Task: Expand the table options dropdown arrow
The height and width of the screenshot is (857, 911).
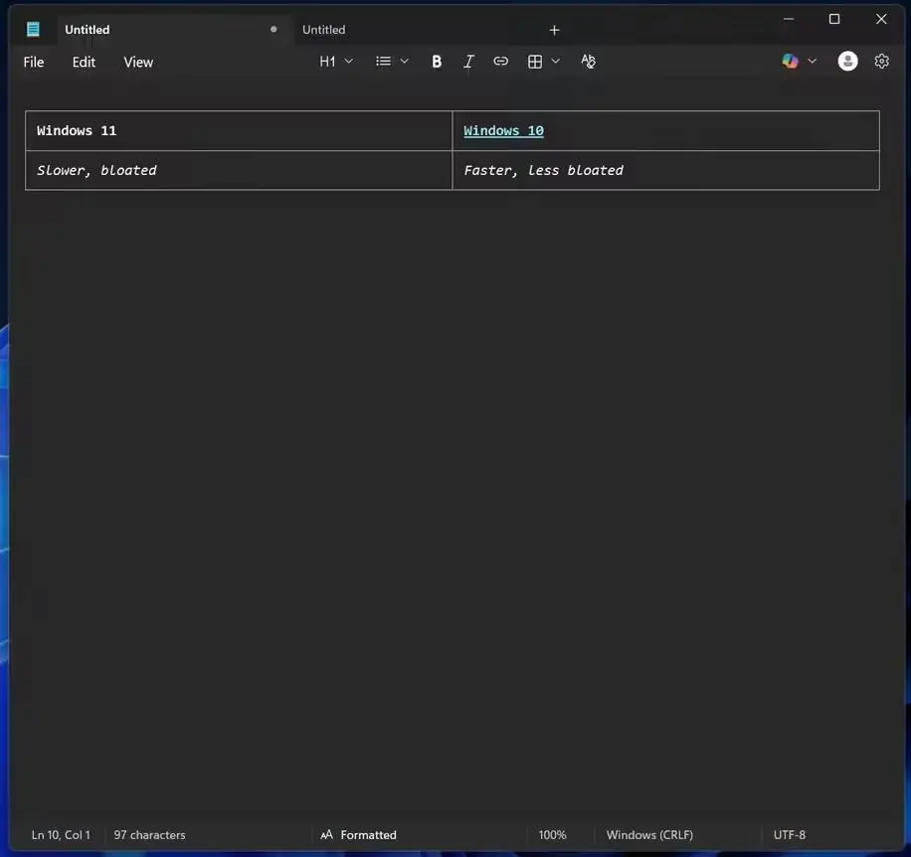Action: 556,62
